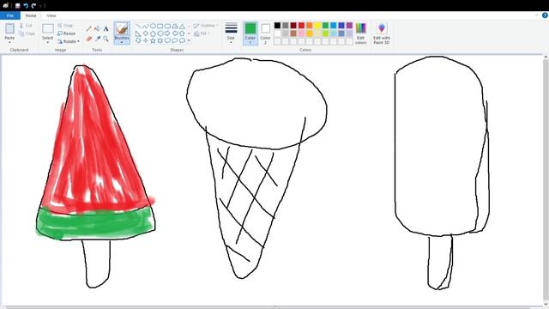Click the Paste clipboard icon
This screenshot has height=309, width=549.
coord(9,28)
